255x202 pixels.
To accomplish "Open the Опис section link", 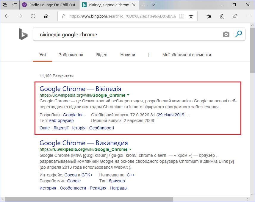I will (x=45, y=128).
